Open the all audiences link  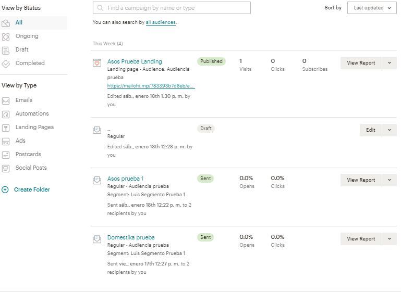[161, 22]
